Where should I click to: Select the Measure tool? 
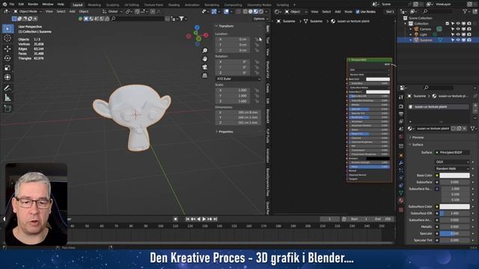(x=7, y=98)
